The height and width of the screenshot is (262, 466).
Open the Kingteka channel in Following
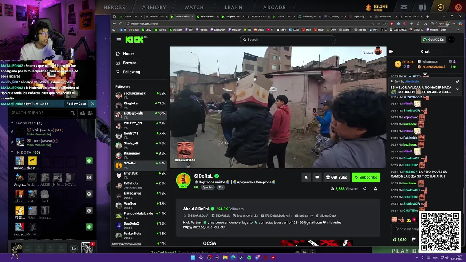pyautogui.click(x=141, y=105)
